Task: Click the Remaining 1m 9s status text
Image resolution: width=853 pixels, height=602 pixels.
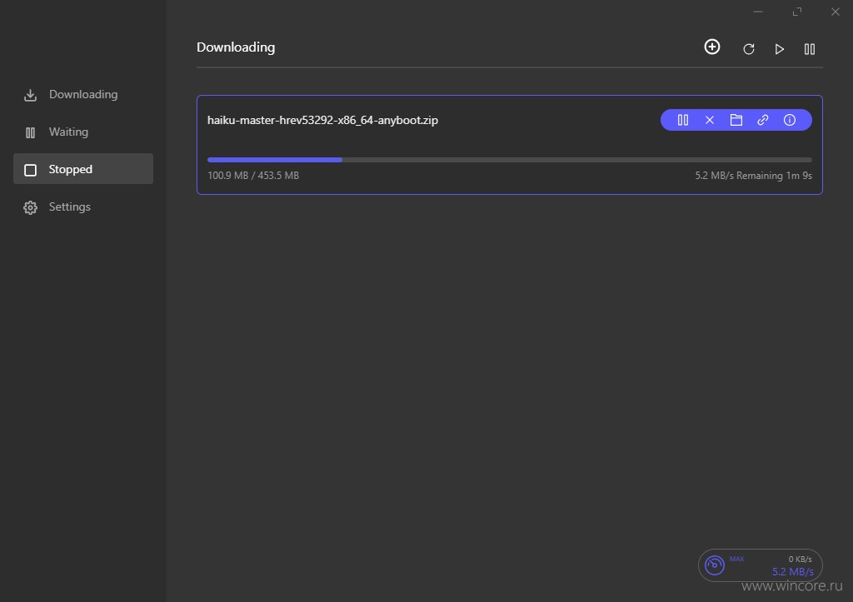Action: coord(774,176)
